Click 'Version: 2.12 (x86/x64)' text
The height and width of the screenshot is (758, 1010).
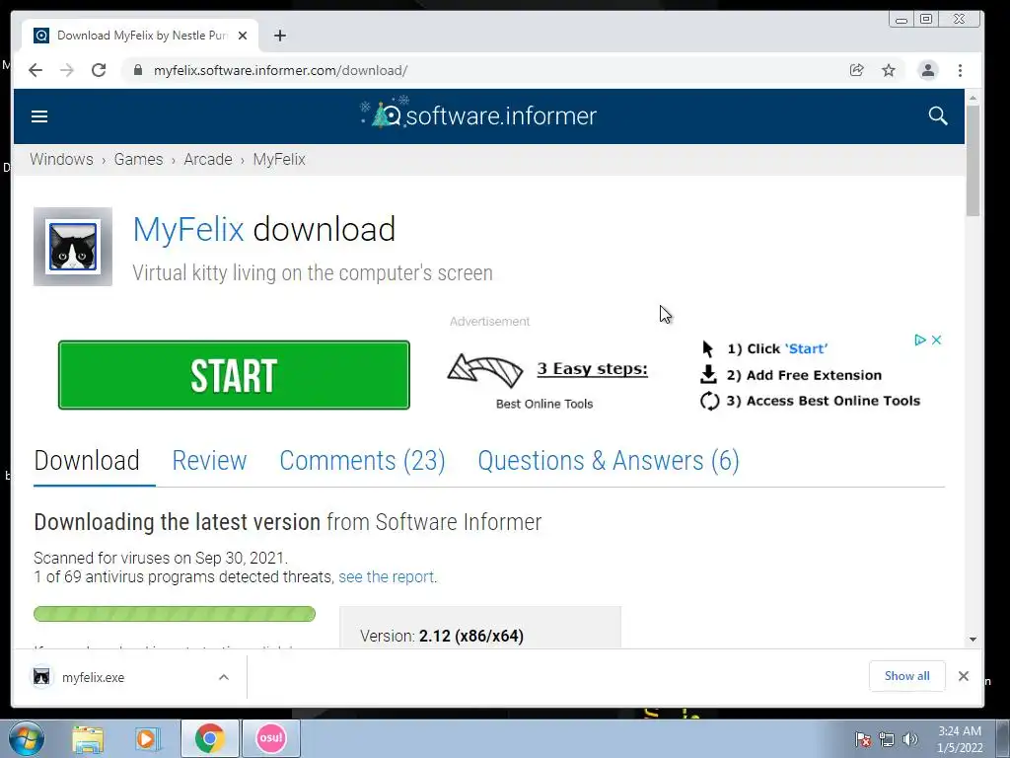pyautogui.click(x=442, y=637)
